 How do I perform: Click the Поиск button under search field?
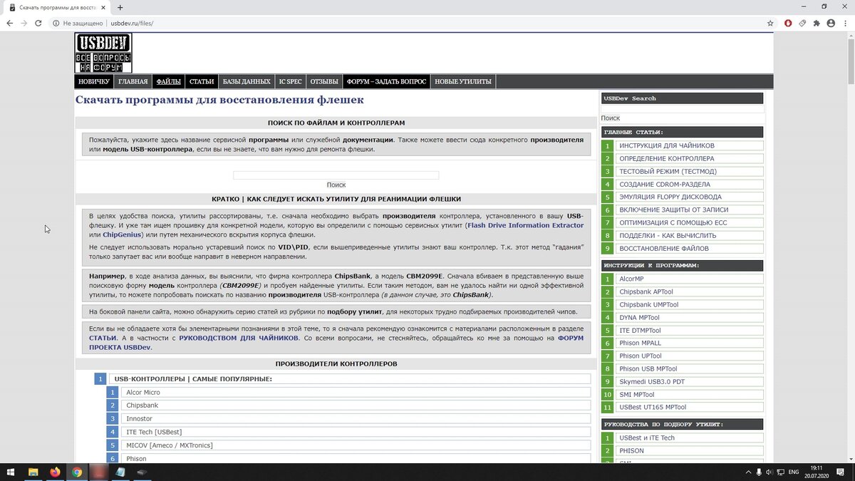tap(336, 185)
